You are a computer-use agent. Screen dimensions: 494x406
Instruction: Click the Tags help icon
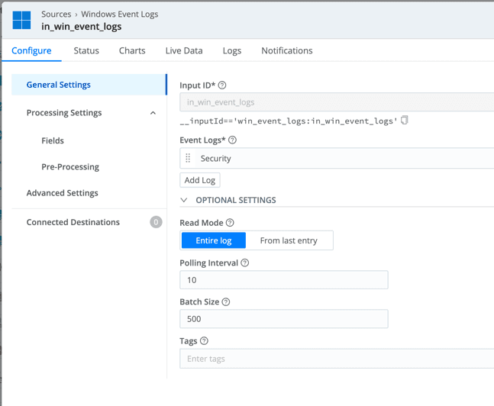point(204,341)
